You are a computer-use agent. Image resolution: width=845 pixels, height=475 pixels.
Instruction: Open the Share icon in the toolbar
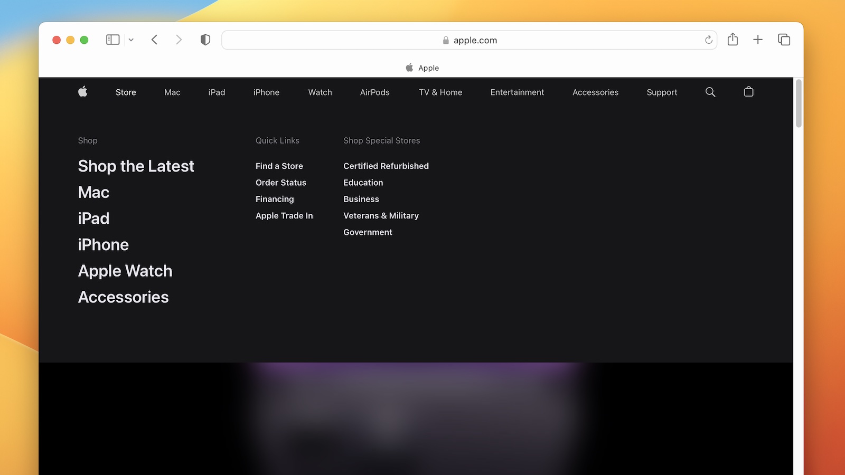coord(733,39)
